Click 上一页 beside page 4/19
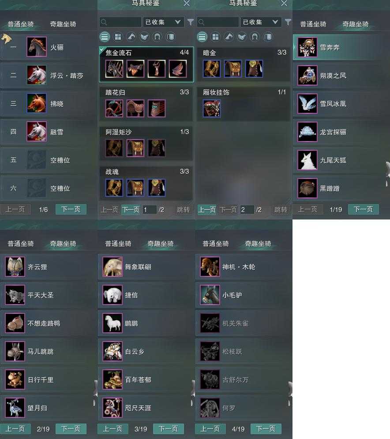 click(x=210, y=428)
